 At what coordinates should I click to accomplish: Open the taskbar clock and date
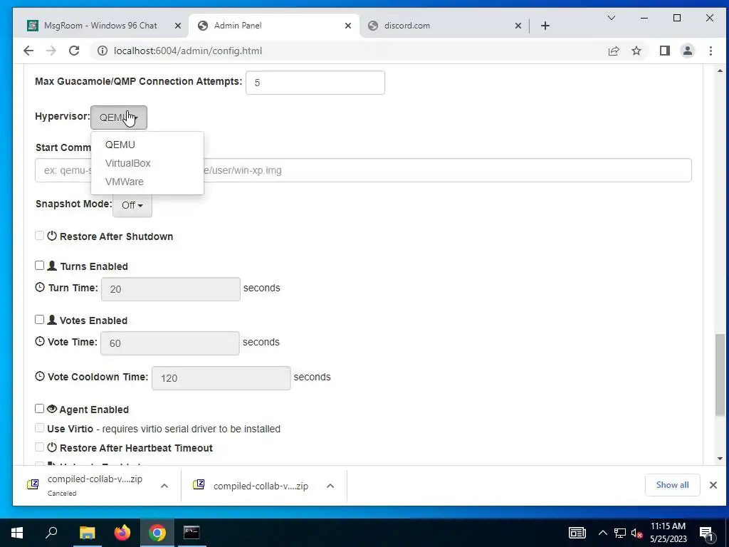668,533
